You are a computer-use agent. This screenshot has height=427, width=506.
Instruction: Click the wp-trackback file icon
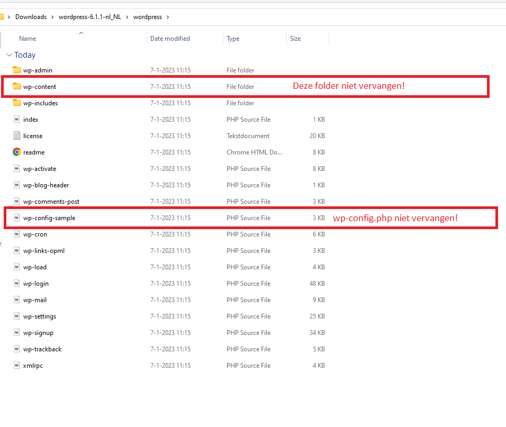coord(17,349)
